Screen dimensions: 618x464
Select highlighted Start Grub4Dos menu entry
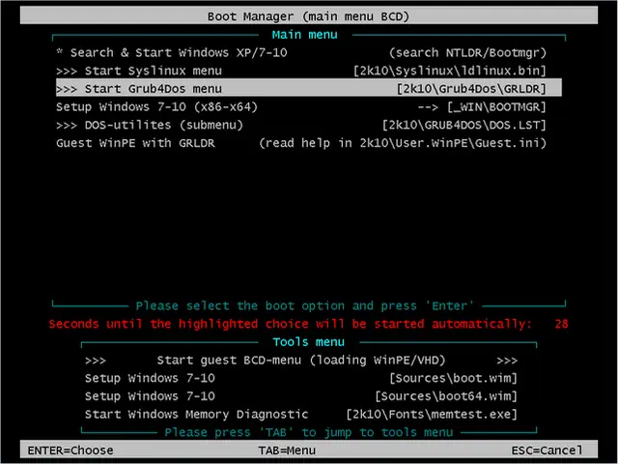309,88
